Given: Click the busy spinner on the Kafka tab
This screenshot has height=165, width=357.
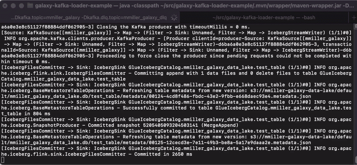Looking at the screenshot, I should [174, 17].
